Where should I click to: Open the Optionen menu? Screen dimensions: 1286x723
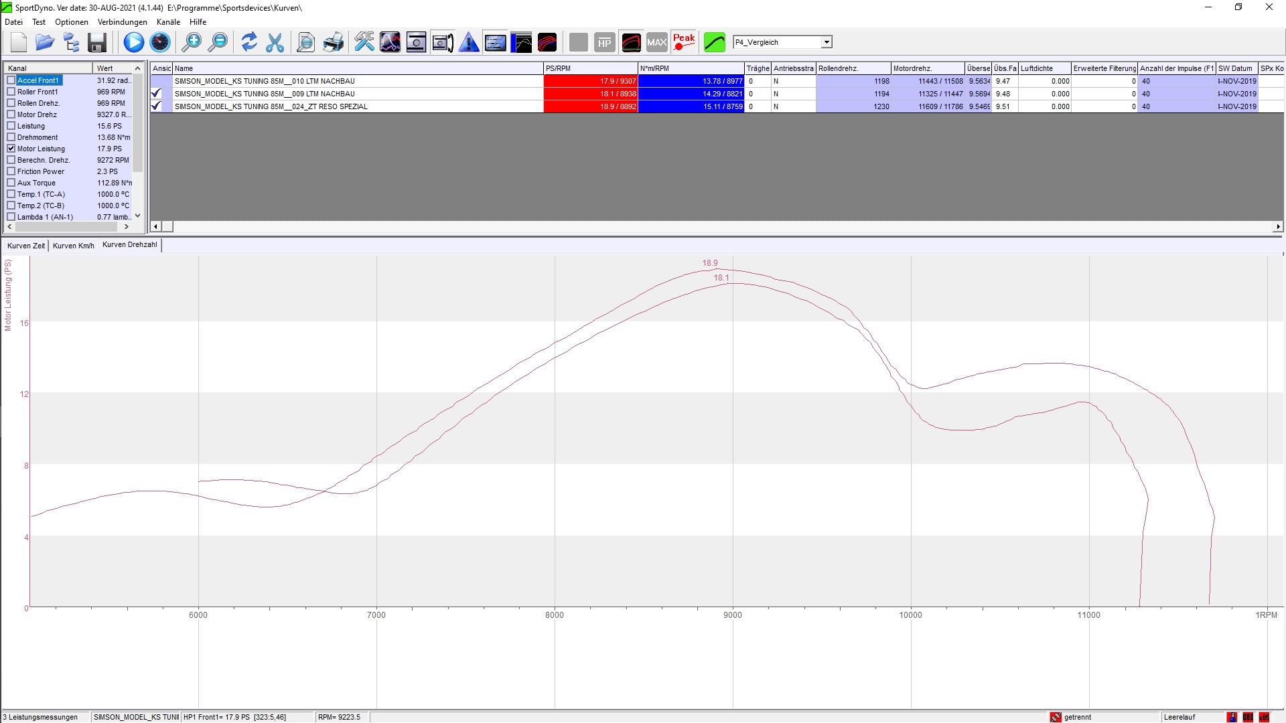71,22
